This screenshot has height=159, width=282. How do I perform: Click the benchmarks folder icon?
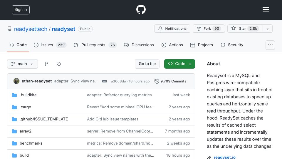pyautogui.click(x=14, y=143)
